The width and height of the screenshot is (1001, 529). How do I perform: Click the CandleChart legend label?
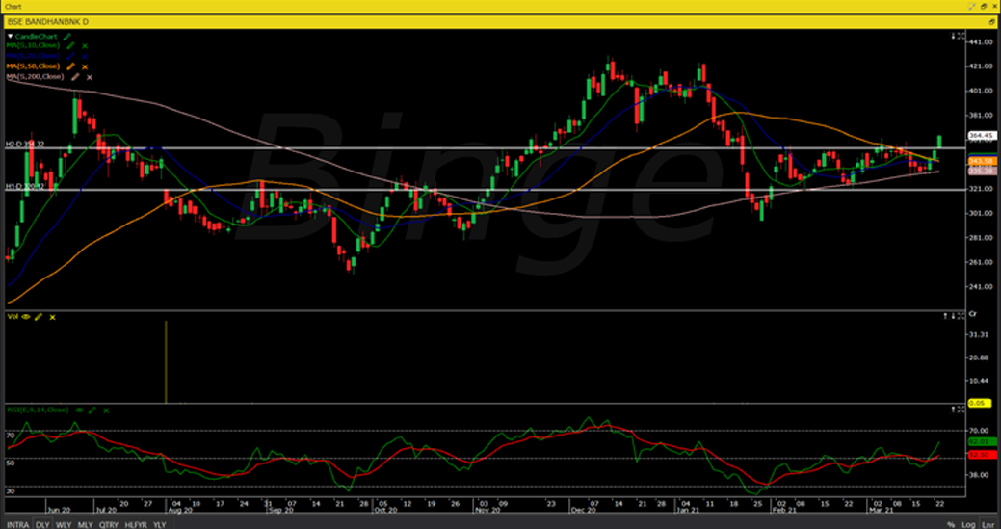tap(36, 37)
